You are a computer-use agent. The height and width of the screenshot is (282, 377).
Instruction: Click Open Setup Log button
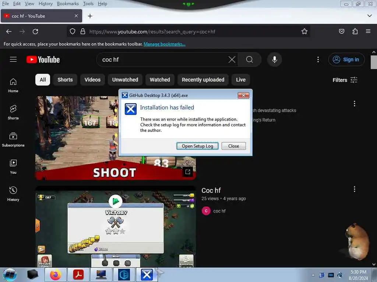197,146
